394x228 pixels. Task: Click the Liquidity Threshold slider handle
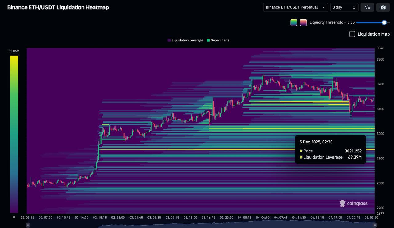[384, 22]
